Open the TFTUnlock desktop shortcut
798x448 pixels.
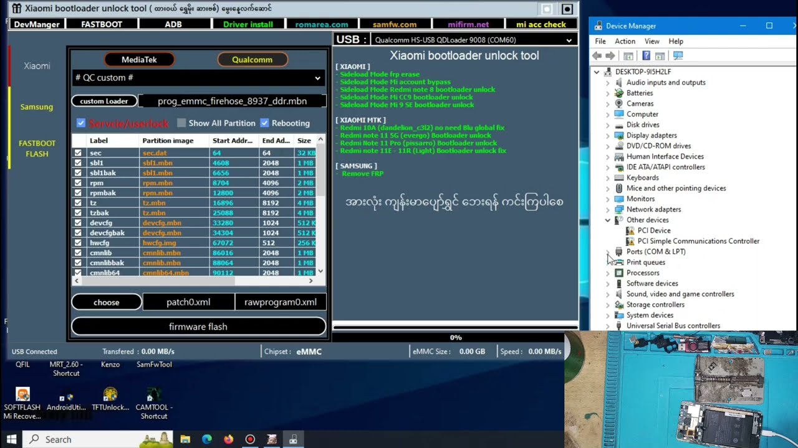tap(110, 399)
